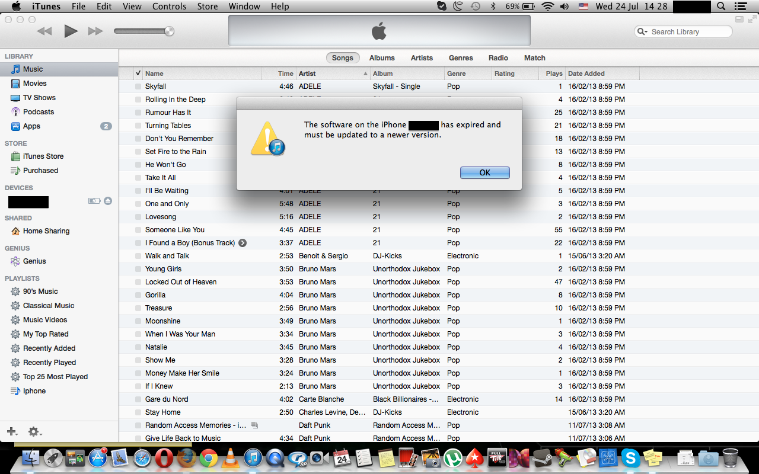Click the play button in iTunes toolbar
This screenshot has height=474, width=759.
coord(71,31)
